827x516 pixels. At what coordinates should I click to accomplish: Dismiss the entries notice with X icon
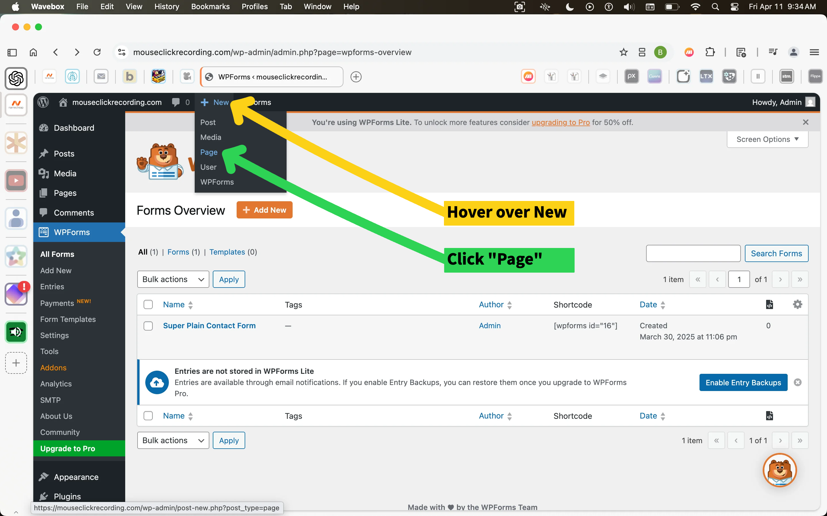pos(797,382)
